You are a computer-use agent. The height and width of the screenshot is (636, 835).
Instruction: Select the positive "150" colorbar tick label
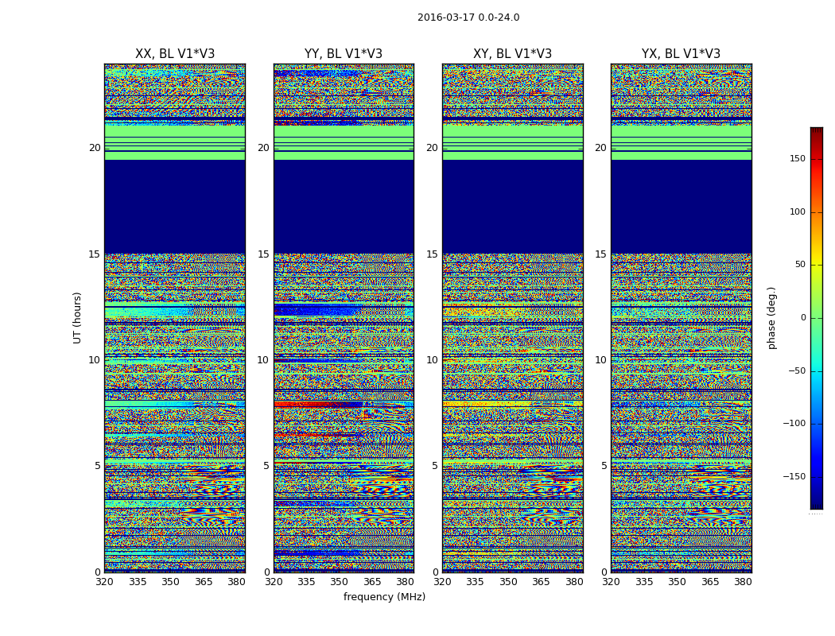797,159
